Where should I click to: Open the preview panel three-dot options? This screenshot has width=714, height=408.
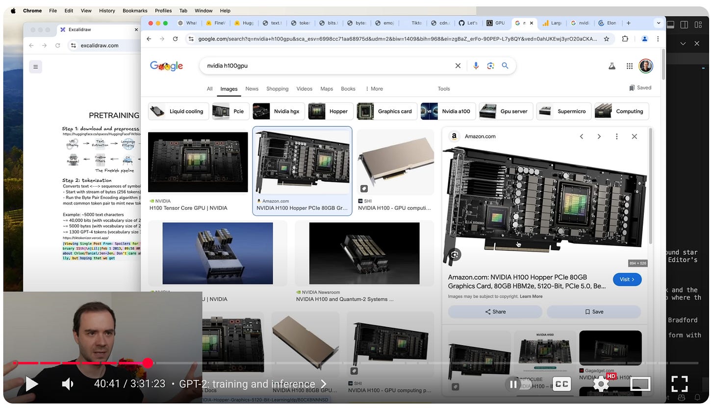click(x=616, y=136)
